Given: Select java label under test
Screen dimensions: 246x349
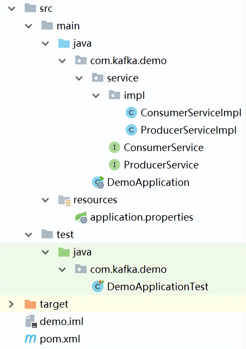Looking at the screenshot, I should [x=82, y=252].
